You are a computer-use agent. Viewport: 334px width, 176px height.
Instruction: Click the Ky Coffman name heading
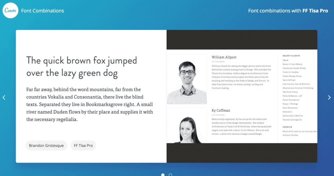[221, 110]
